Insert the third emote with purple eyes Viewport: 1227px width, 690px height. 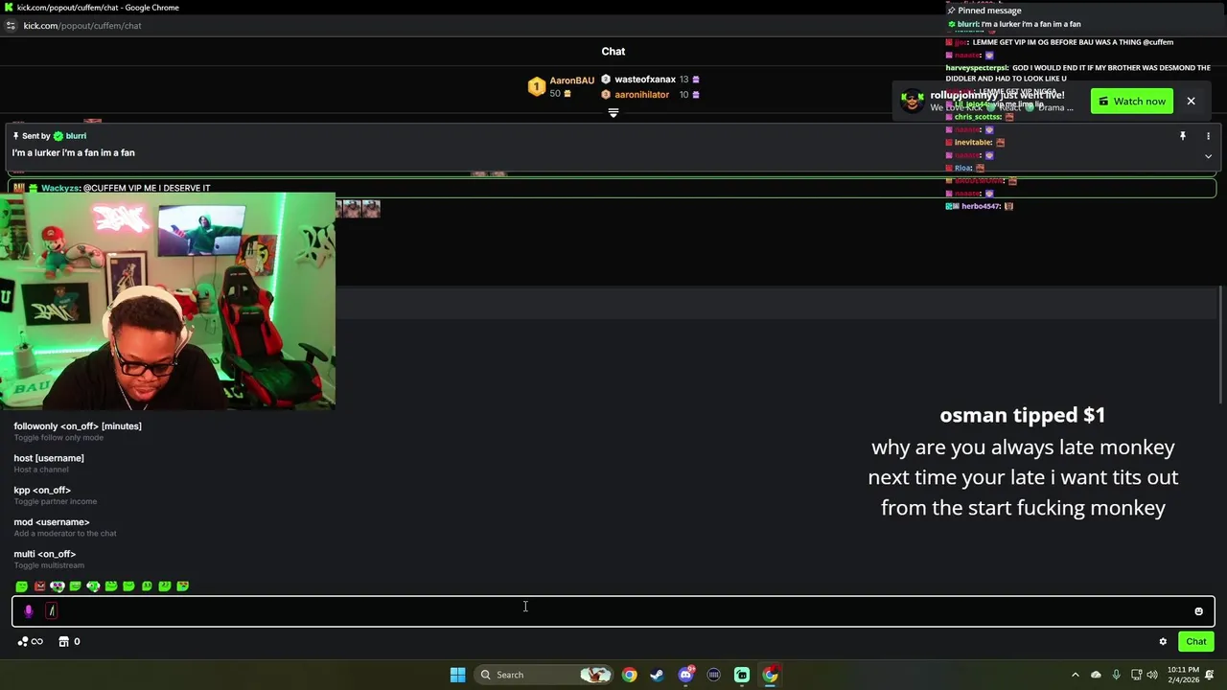(58, 586)
